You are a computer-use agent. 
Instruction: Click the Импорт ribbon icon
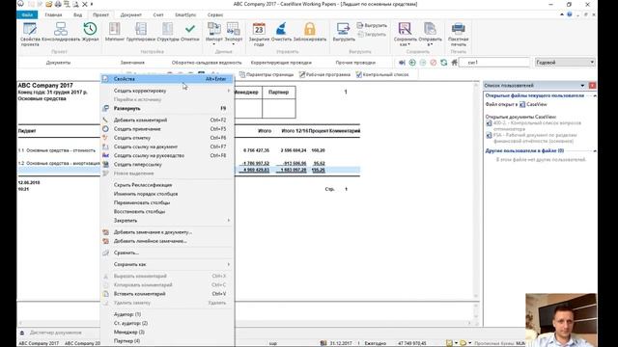(x=214, y=30)
